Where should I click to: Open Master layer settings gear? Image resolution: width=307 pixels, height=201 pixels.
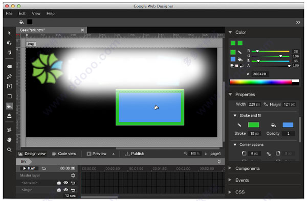point(73,175)
